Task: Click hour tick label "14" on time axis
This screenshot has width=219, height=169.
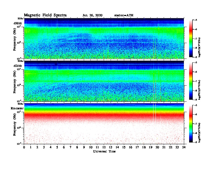Action: (117, 147)
